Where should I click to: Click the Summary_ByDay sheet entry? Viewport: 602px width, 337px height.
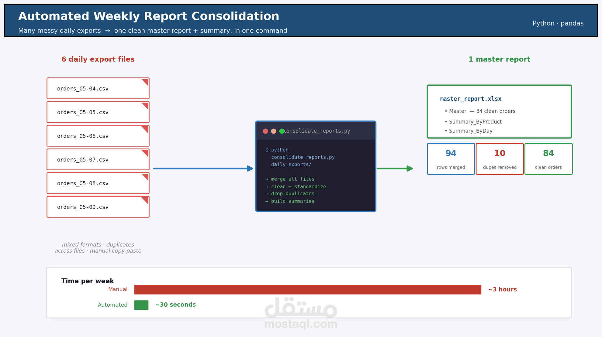469,131
